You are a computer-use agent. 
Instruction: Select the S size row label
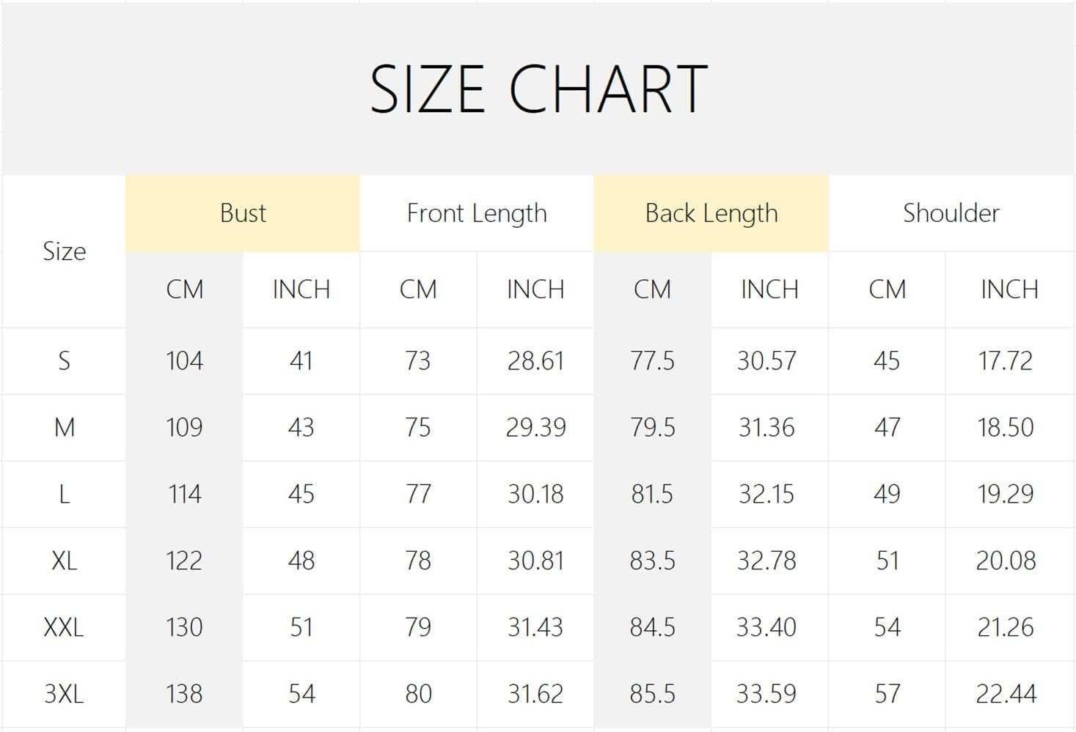(x=65, y=361)
